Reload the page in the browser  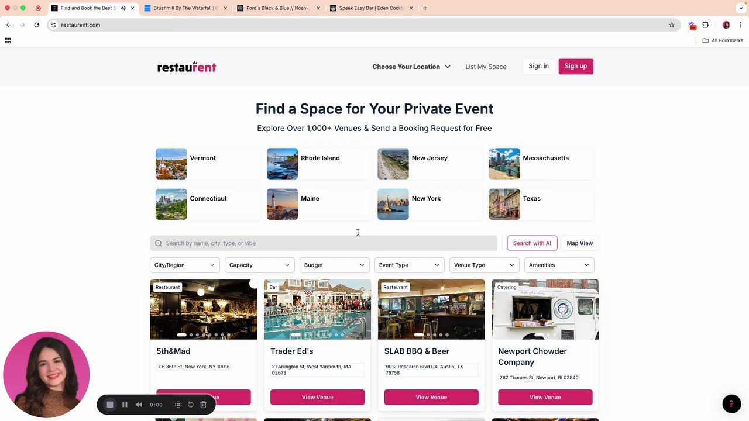click(36, 25)
